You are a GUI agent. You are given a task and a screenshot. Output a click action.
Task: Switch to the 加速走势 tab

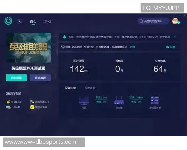click(90, 88)
